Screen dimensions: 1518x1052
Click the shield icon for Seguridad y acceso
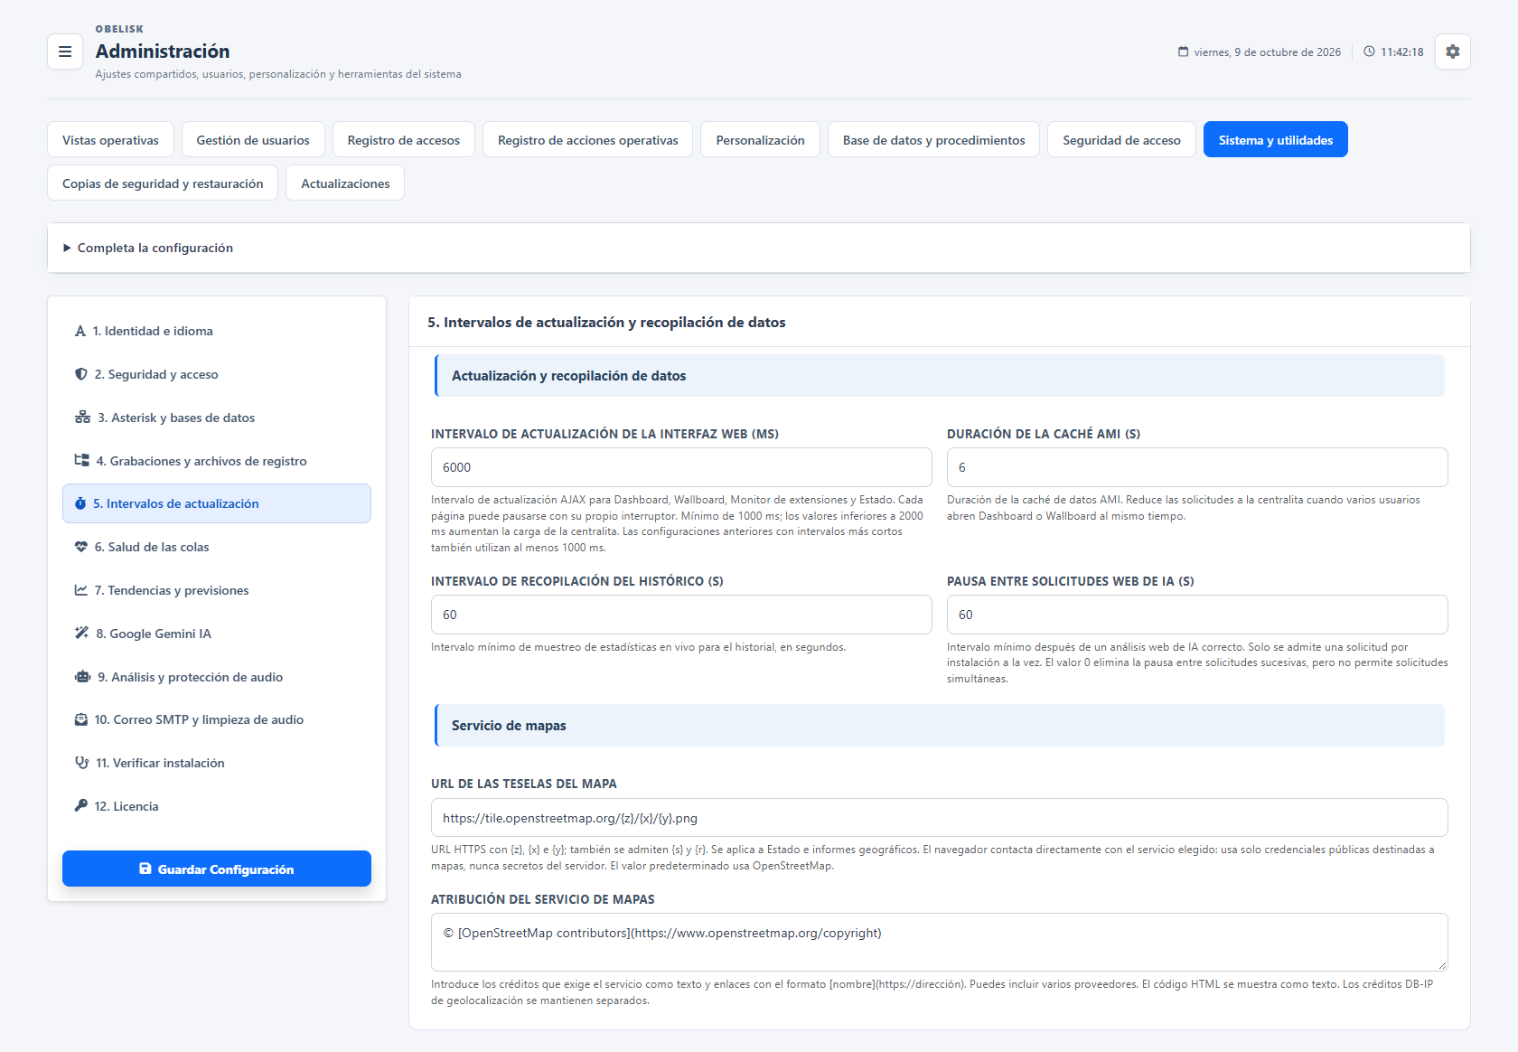[x=81, y=374]
